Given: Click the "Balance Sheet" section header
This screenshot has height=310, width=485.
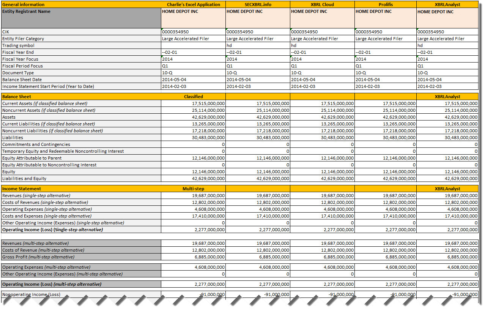Looking at the screenshot, I should point(81,97).
